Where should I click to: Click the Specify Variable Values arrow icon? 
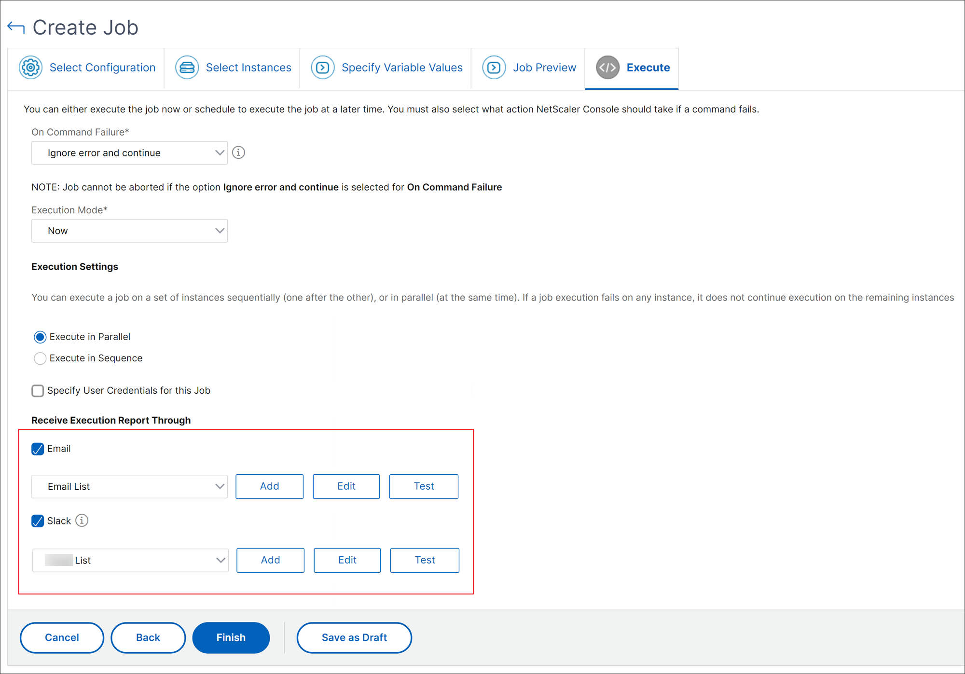323,68
